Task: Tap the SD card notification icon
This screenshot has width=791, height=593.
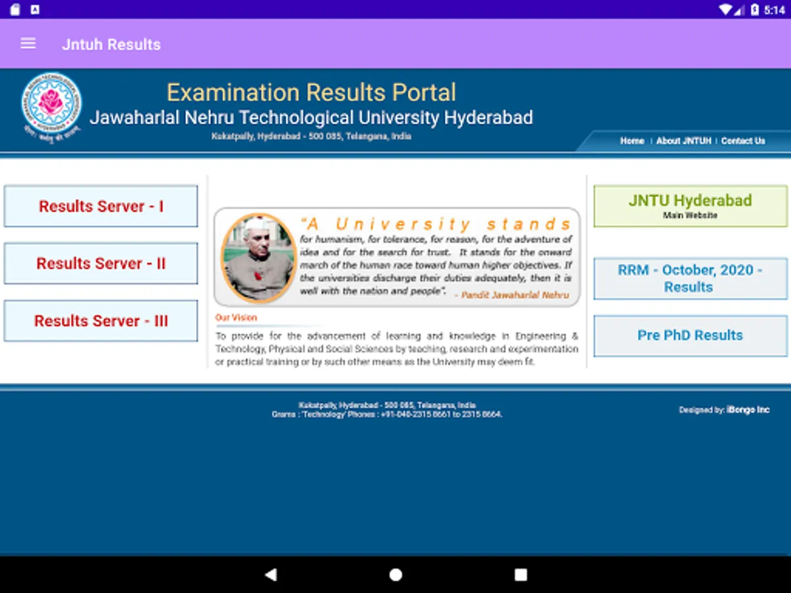Action: click(x=15, y=10)
